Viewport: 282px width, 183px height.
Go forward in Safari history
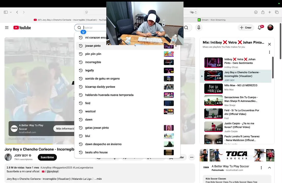[24, 12]
